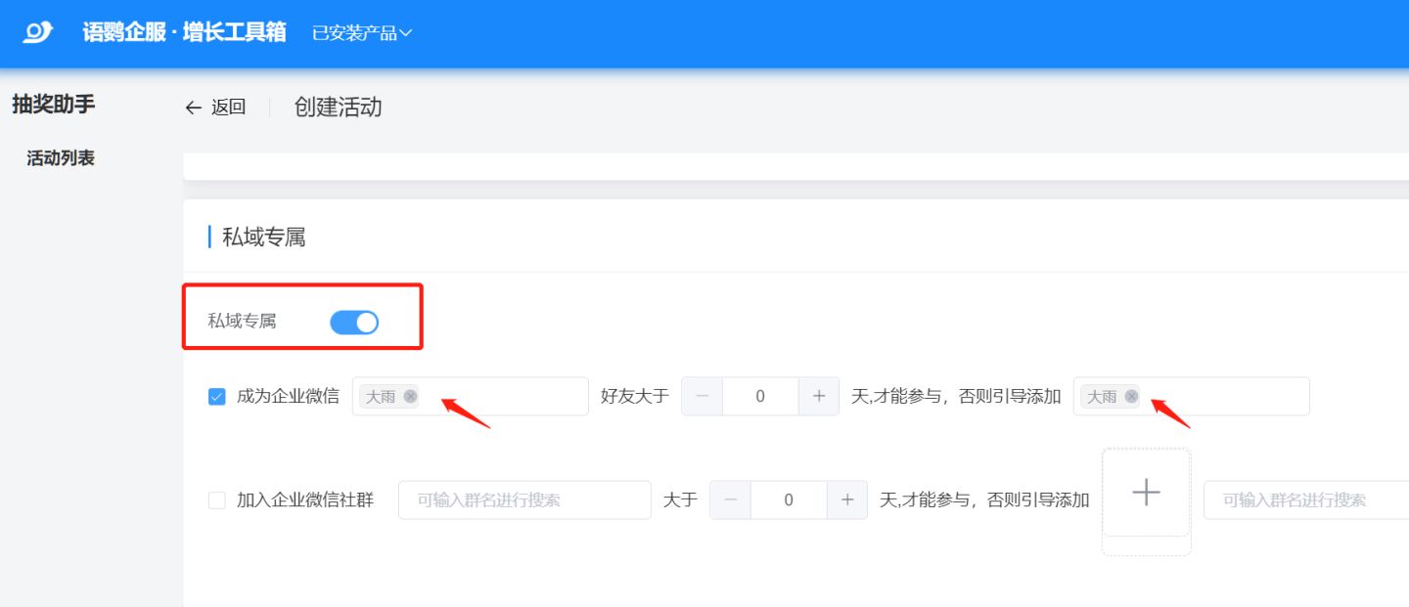Viewport: 1409px width, 607px height.
Task: Click 抽奖助手 sidebar heading
Action: 54,105
